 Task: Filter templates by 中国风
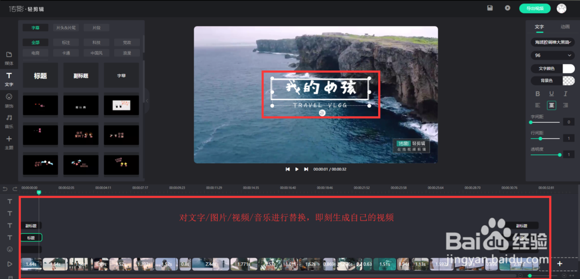(x=96, y=53)
